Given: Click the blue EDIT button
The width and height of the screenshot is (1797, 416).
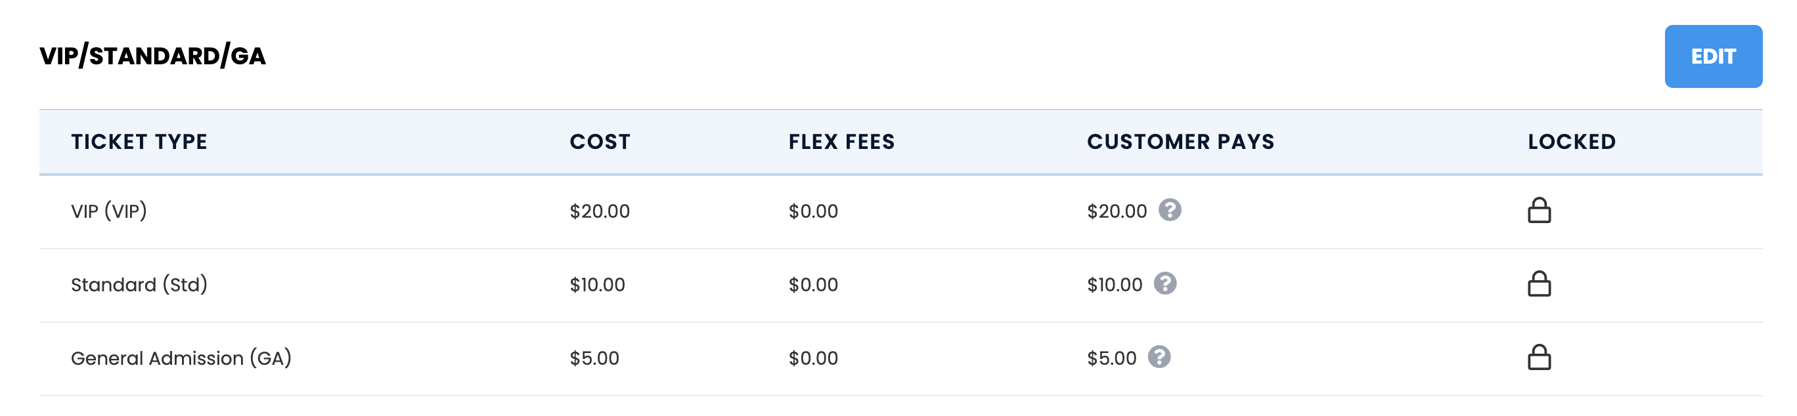Looking at the screenshot, I should tap(1712, 56).
